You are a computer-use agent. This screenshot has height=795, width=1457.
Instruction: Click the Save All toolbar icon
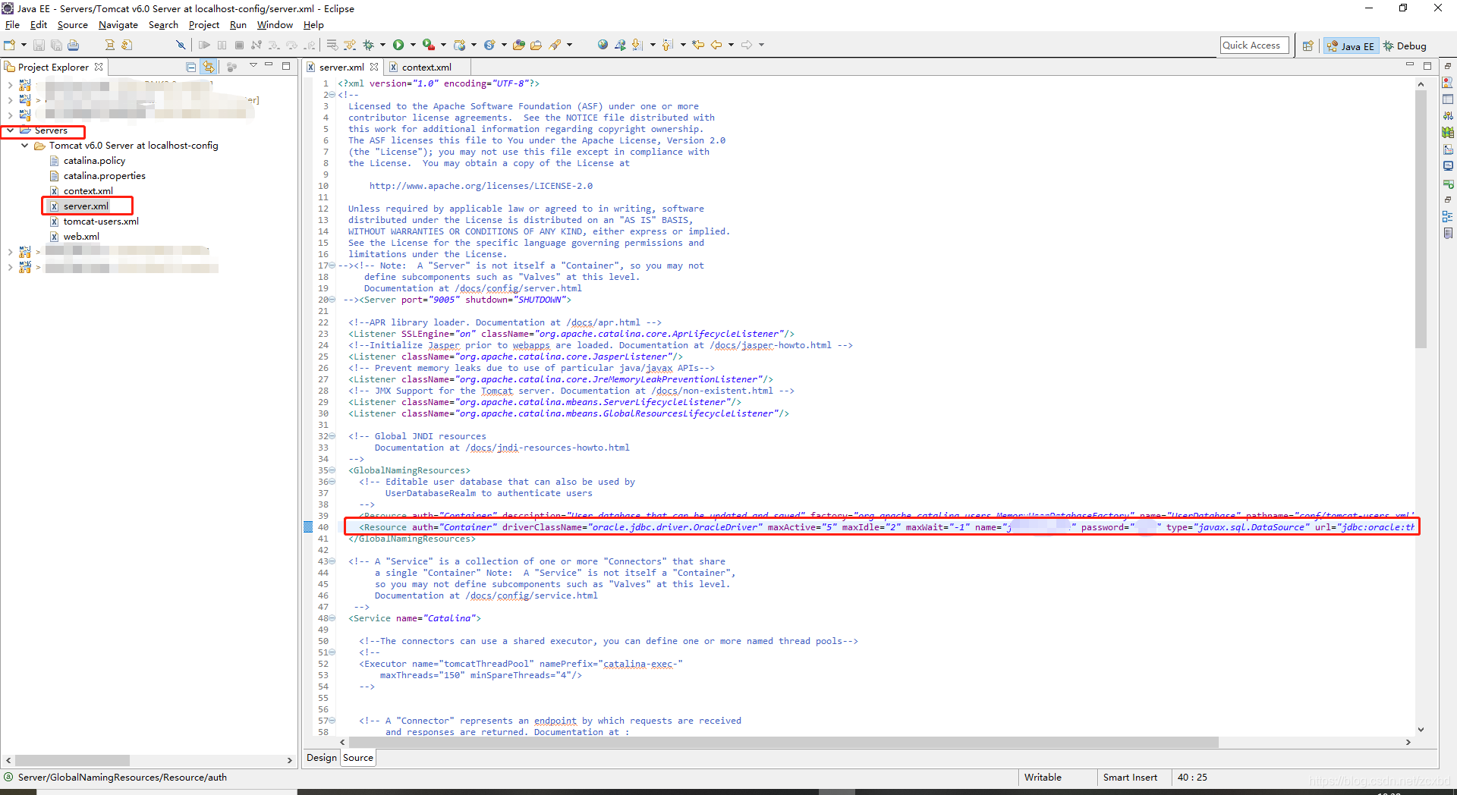(56, 45)
